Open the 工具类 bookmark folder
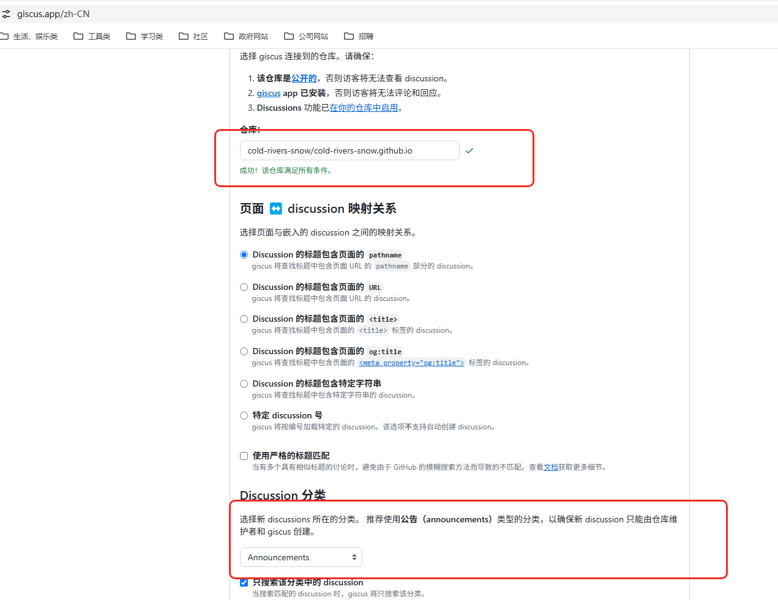778x600 pixels. point(92,36)
